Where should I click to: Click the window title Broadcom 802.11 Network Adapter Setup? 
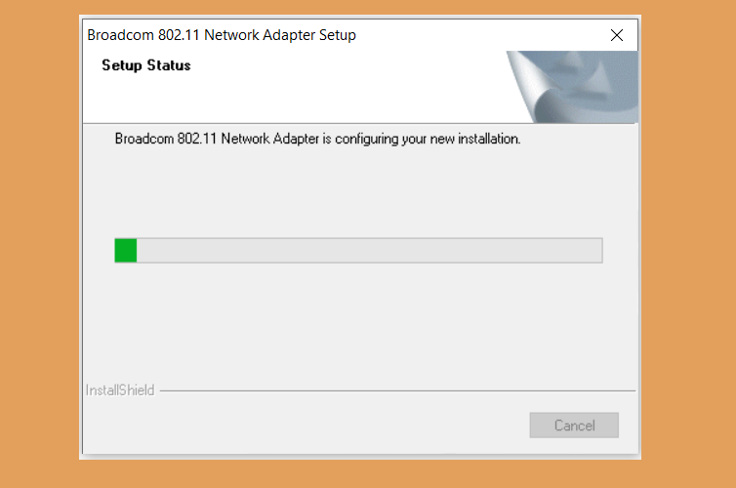pyautogui.click(x=222, y=35)
